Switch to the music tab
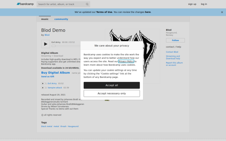Viewport: 226px width, 141px height. [x=45, y=19]
